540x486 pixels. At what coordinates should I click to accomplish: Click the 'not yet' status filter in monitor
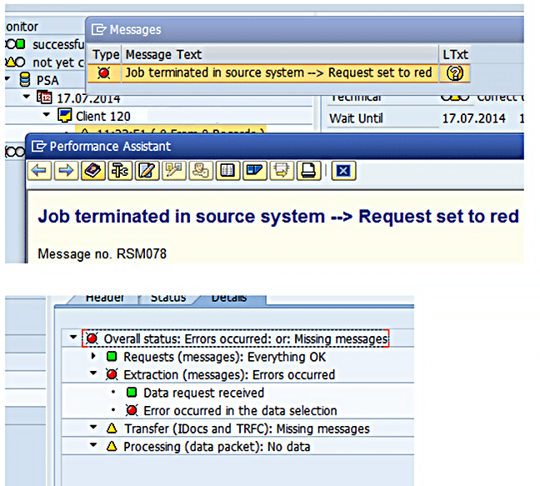[x=58, y=63]
